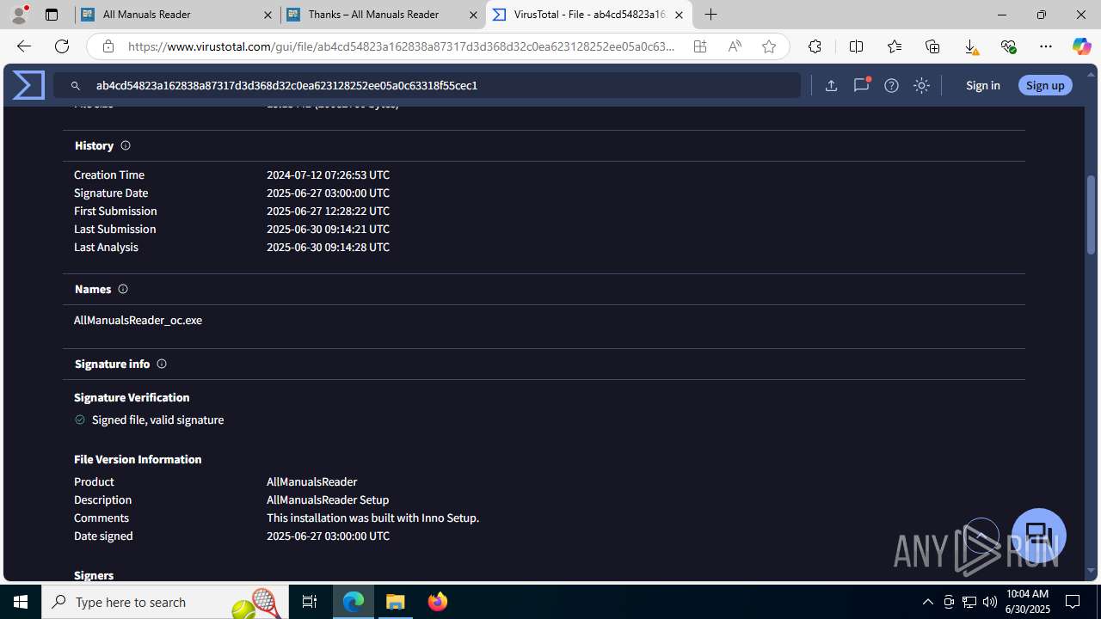Select the VirusTotal File tab

[589, 15]
